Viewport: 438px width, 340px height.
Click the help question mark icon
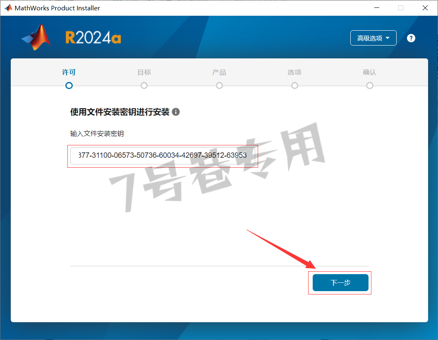pos(411,38)
